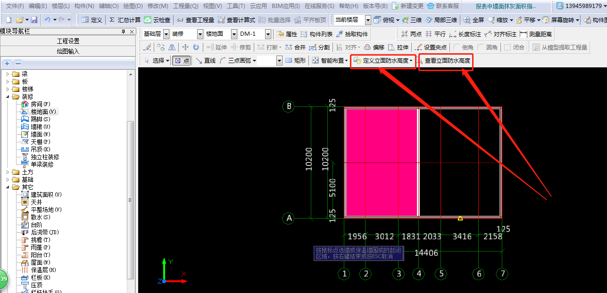Toggle 点 point drawing mode

(182, 60)
